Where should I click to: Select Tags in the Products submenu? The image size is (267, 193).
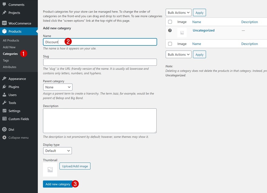point(6,60)
